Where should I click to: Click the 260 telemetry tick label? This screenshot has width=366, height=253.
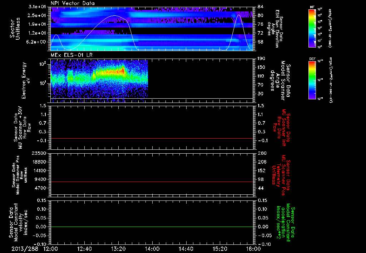click(x=262, y=153)
